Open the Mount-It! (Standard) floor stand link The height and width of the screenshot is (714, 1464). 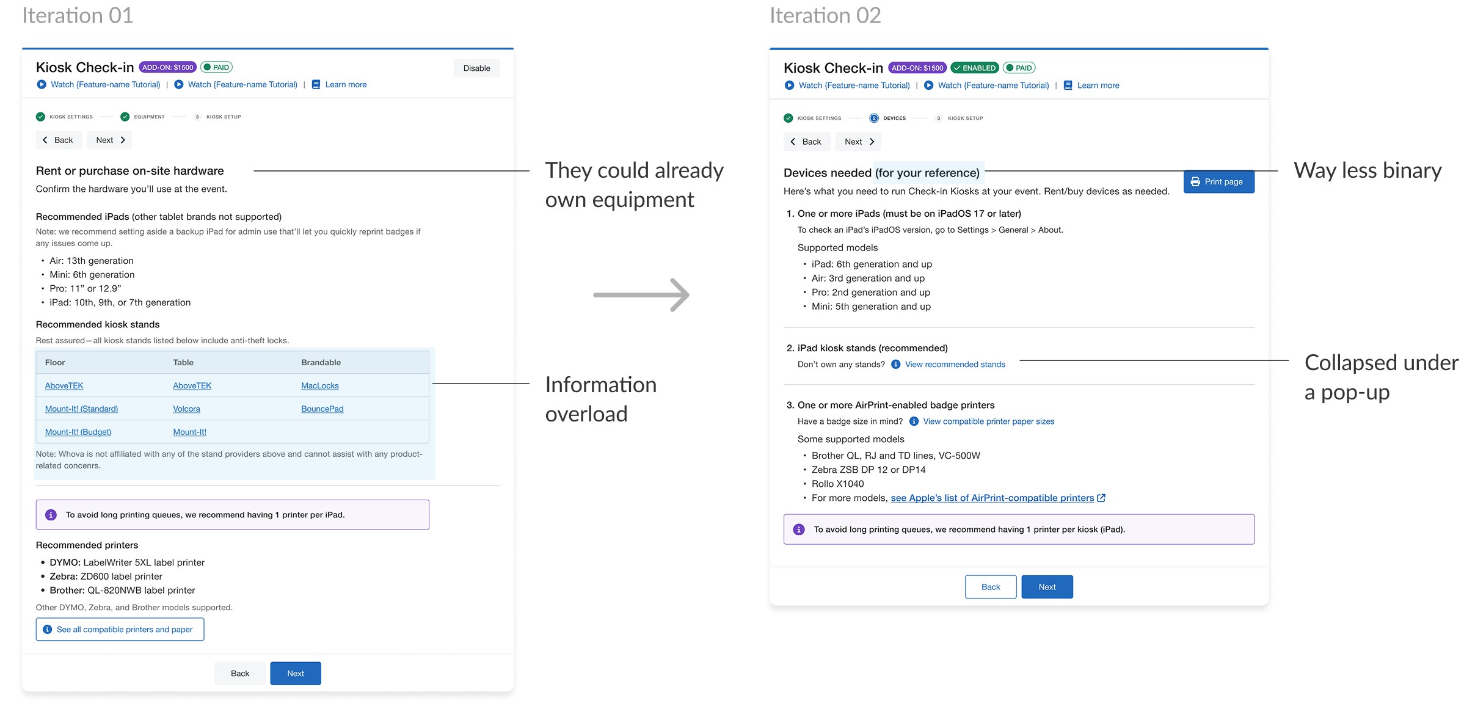81,409
